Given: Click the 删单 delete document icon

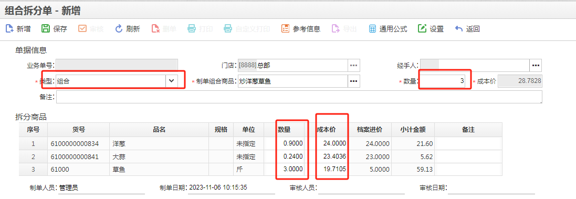Looking at the screenshot, I should pyautogui.click(x=155, y=29).
